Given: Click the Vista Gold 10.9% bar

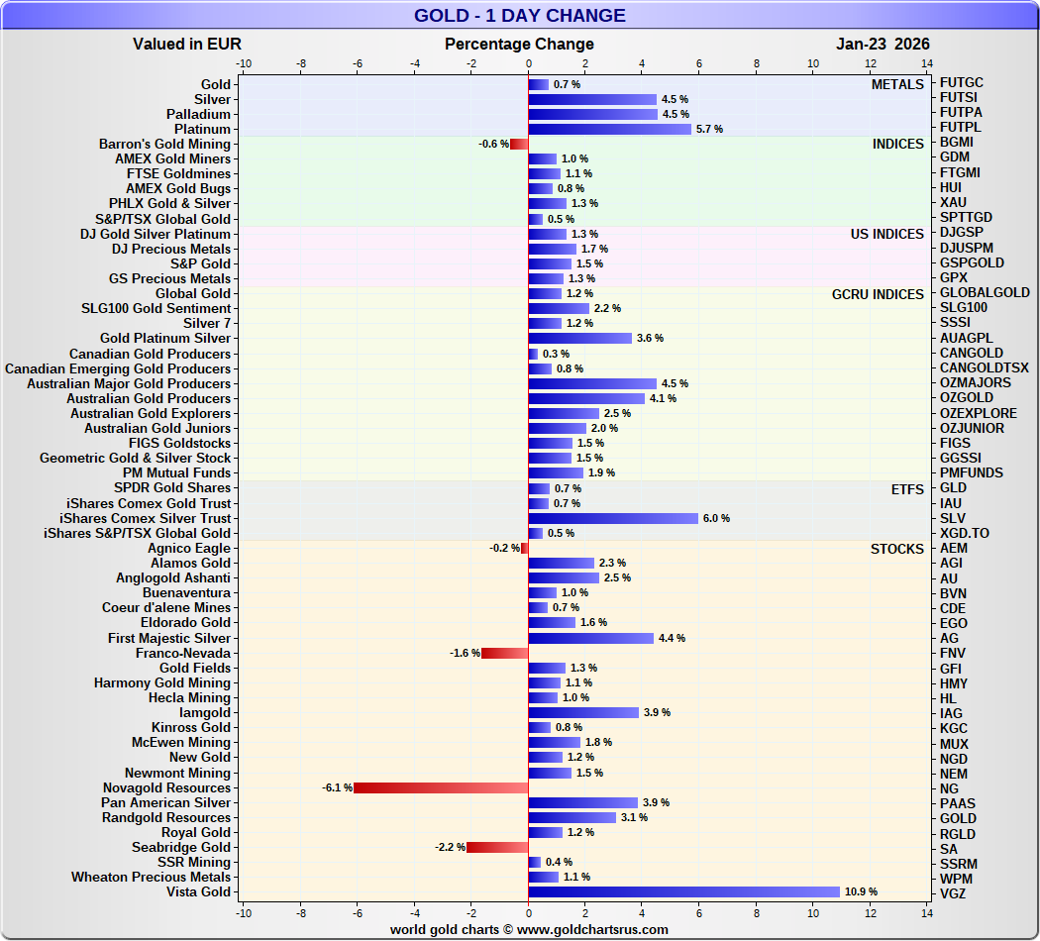Looking at the screenshot, I should (683, 891).
